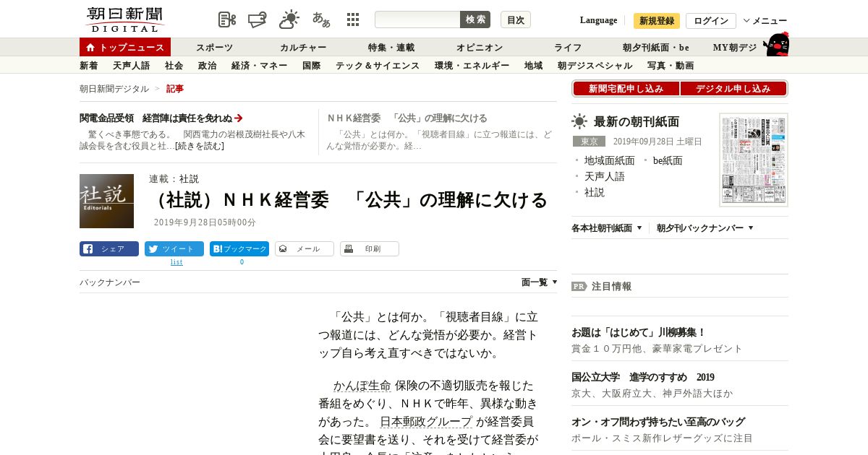Open 新着 submenu item

[x=89, y=66]
